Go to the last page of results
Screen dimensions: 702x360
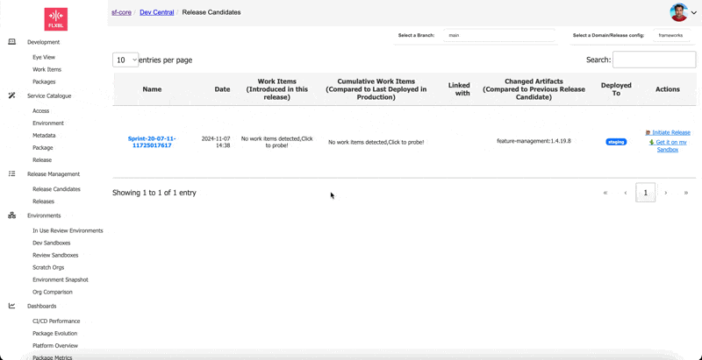point(685,193)
